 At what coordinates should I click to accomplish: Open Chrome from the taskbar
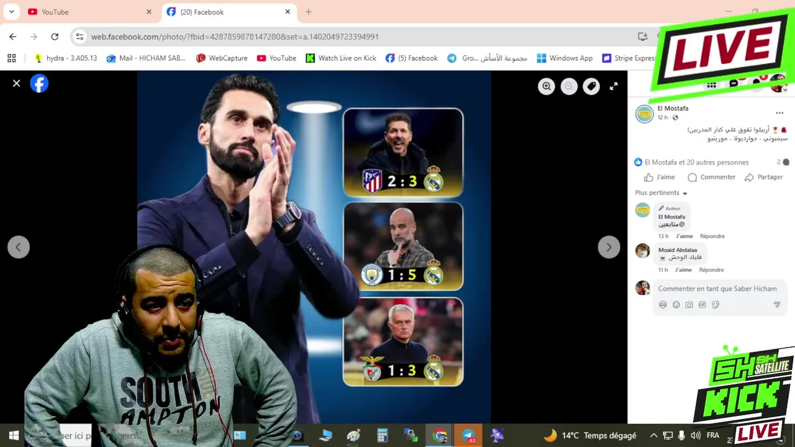point(440,436)
